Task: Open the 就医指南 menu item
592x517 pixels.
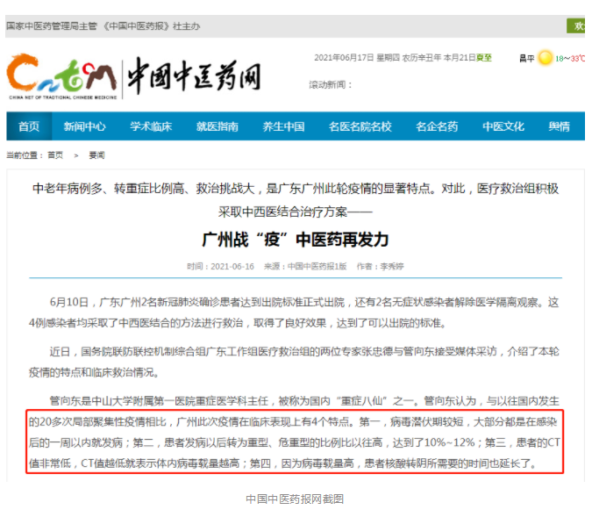Action: pyautogui.click(x=217, y=126)
